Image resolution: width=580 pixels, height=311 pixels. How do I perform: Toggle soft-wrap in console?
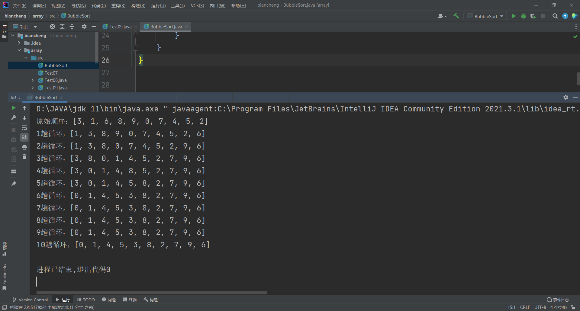pos(24,128)
